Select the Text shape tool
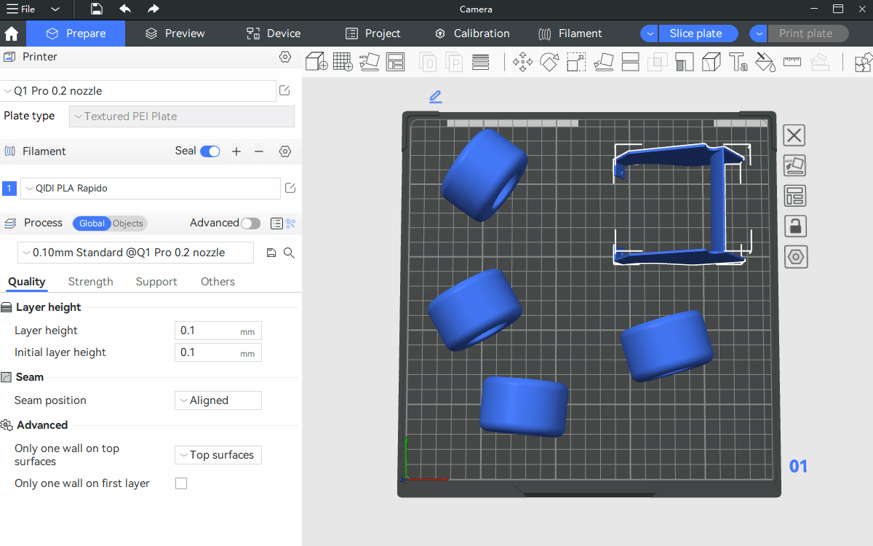Image resolution: width=873 pixels, height=546 pixels. click(x=738, y=62)
